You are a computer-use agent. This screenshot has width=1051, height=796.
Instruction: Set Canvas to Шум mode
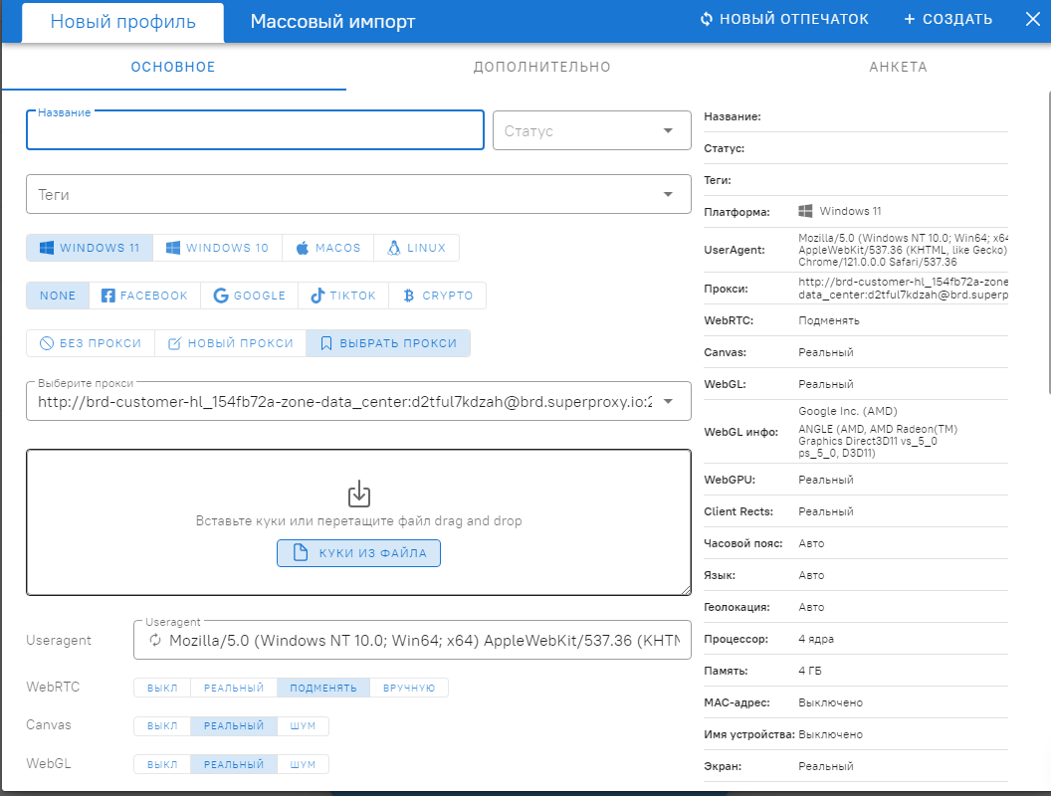[x=303, y=726]
